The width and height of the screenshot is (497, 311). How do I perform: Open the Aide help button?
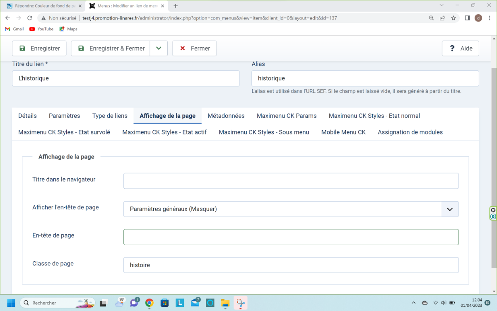click(x=461, y=49)
